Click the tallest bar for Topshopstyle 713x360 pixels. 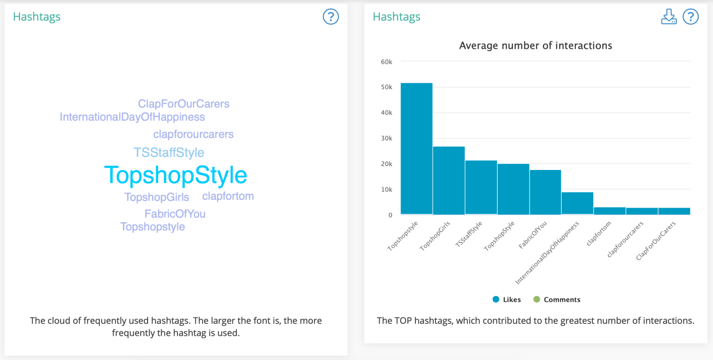click(416, 149)
